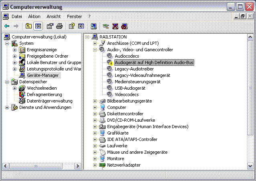Click the Ereignisanzeige icon
This screenshot has width=256, height=181.
pyautogui.click(x=22, y=50)
